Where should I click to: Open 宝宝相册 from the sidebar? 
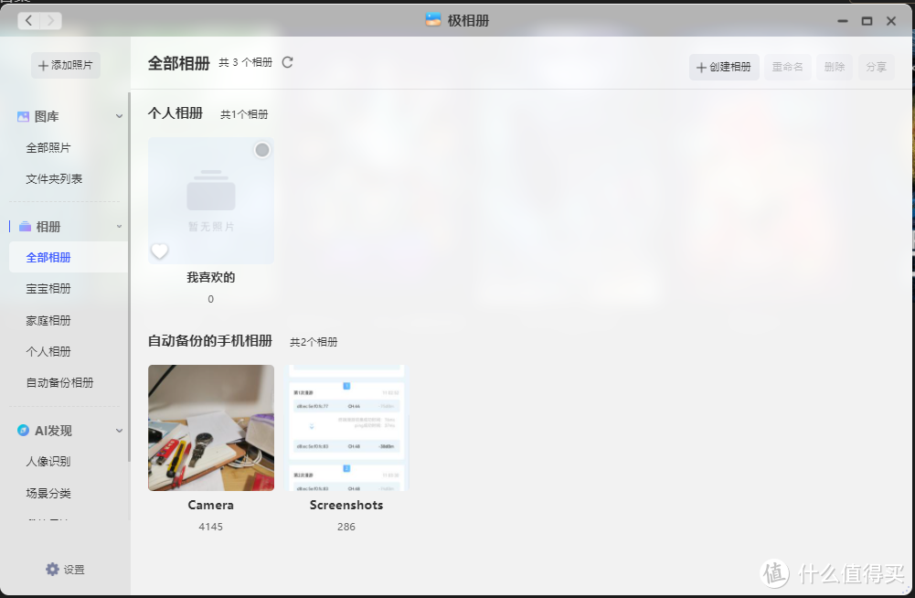[x=48, y=289]
